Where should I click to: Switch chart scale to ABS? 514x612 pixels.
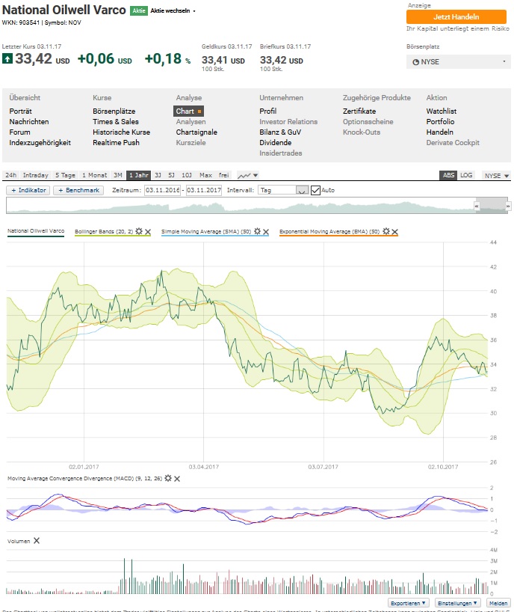(x=448, y=175)
